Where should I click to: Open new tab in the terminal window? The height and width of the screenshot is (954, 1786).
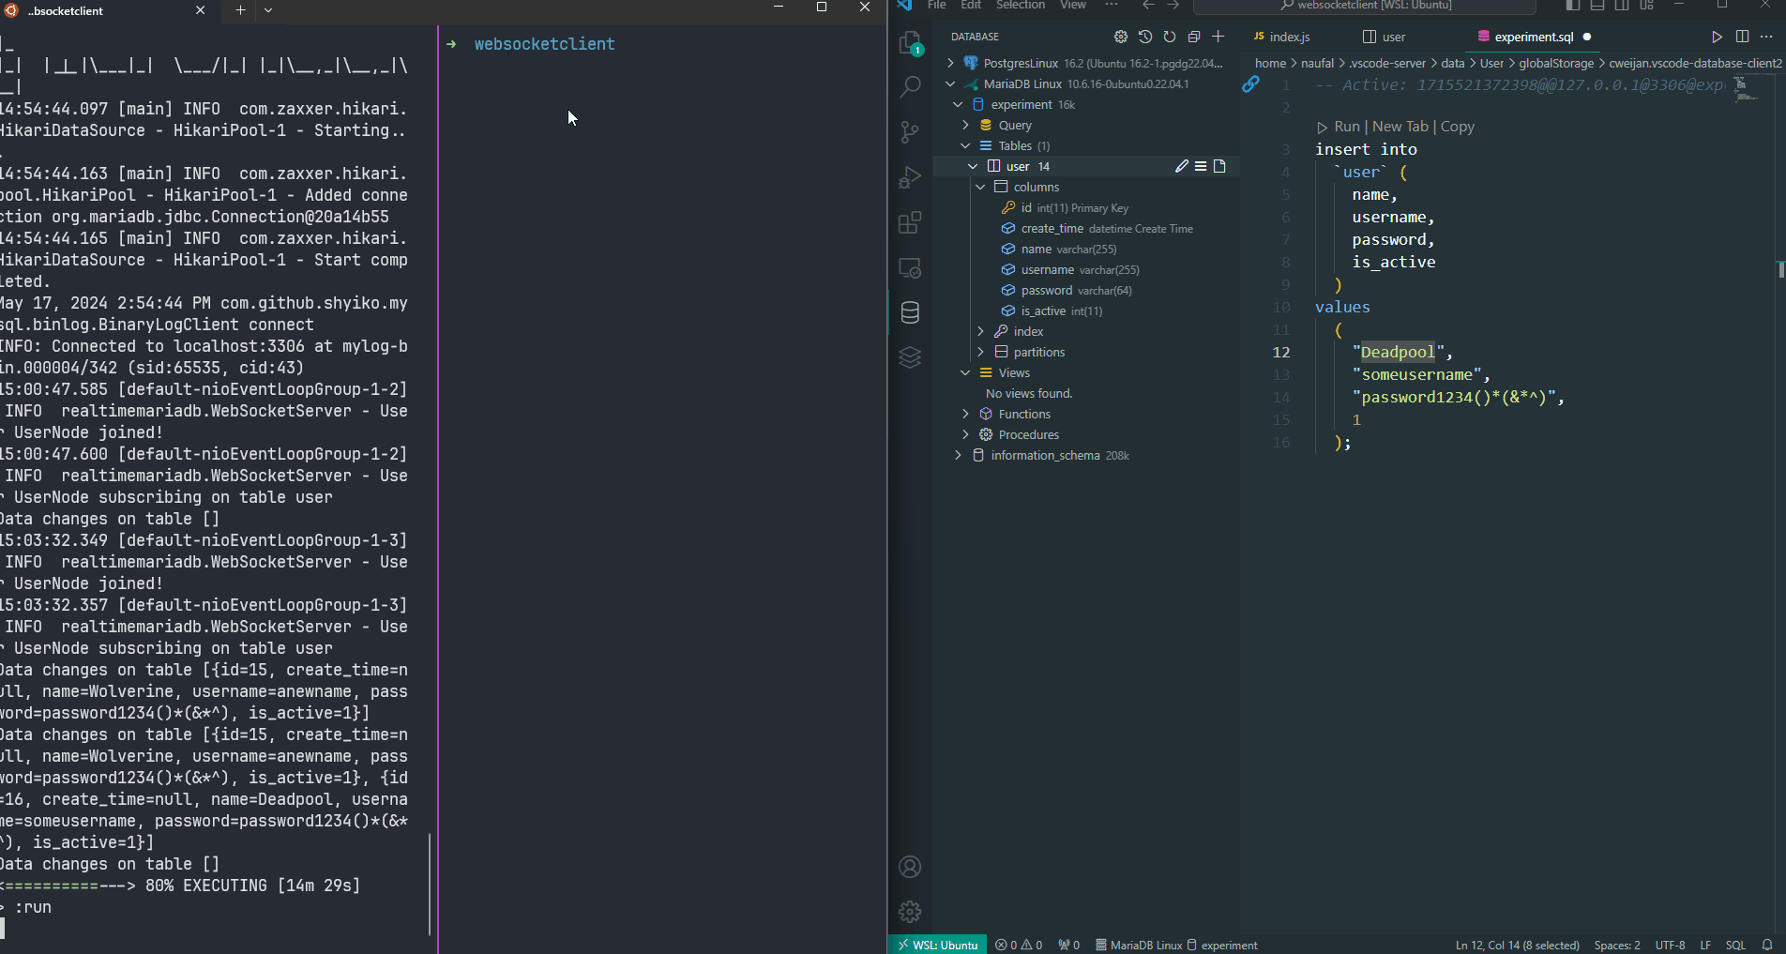(240, 10)
